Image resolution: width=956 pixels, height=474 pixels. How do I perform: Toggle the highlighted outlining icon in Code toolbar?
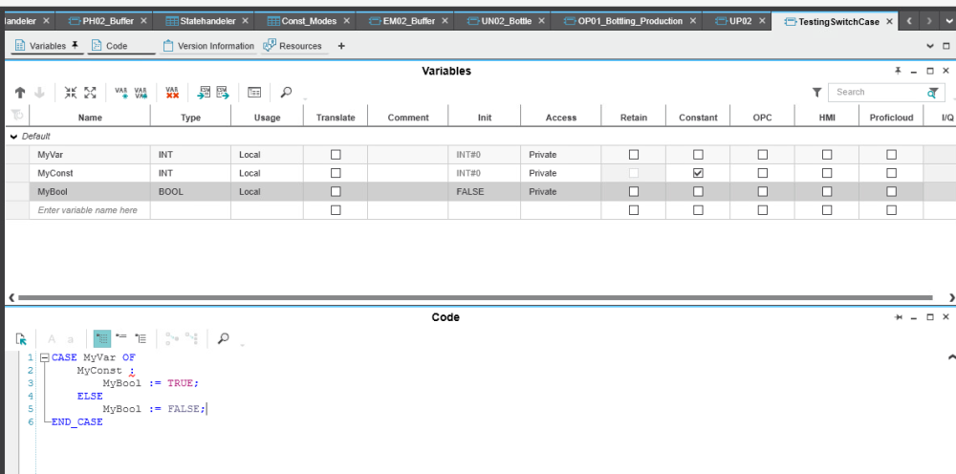point(102,338)
